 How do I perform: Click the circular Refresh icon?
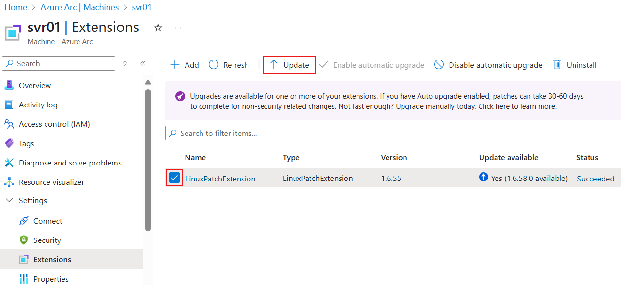214,65
